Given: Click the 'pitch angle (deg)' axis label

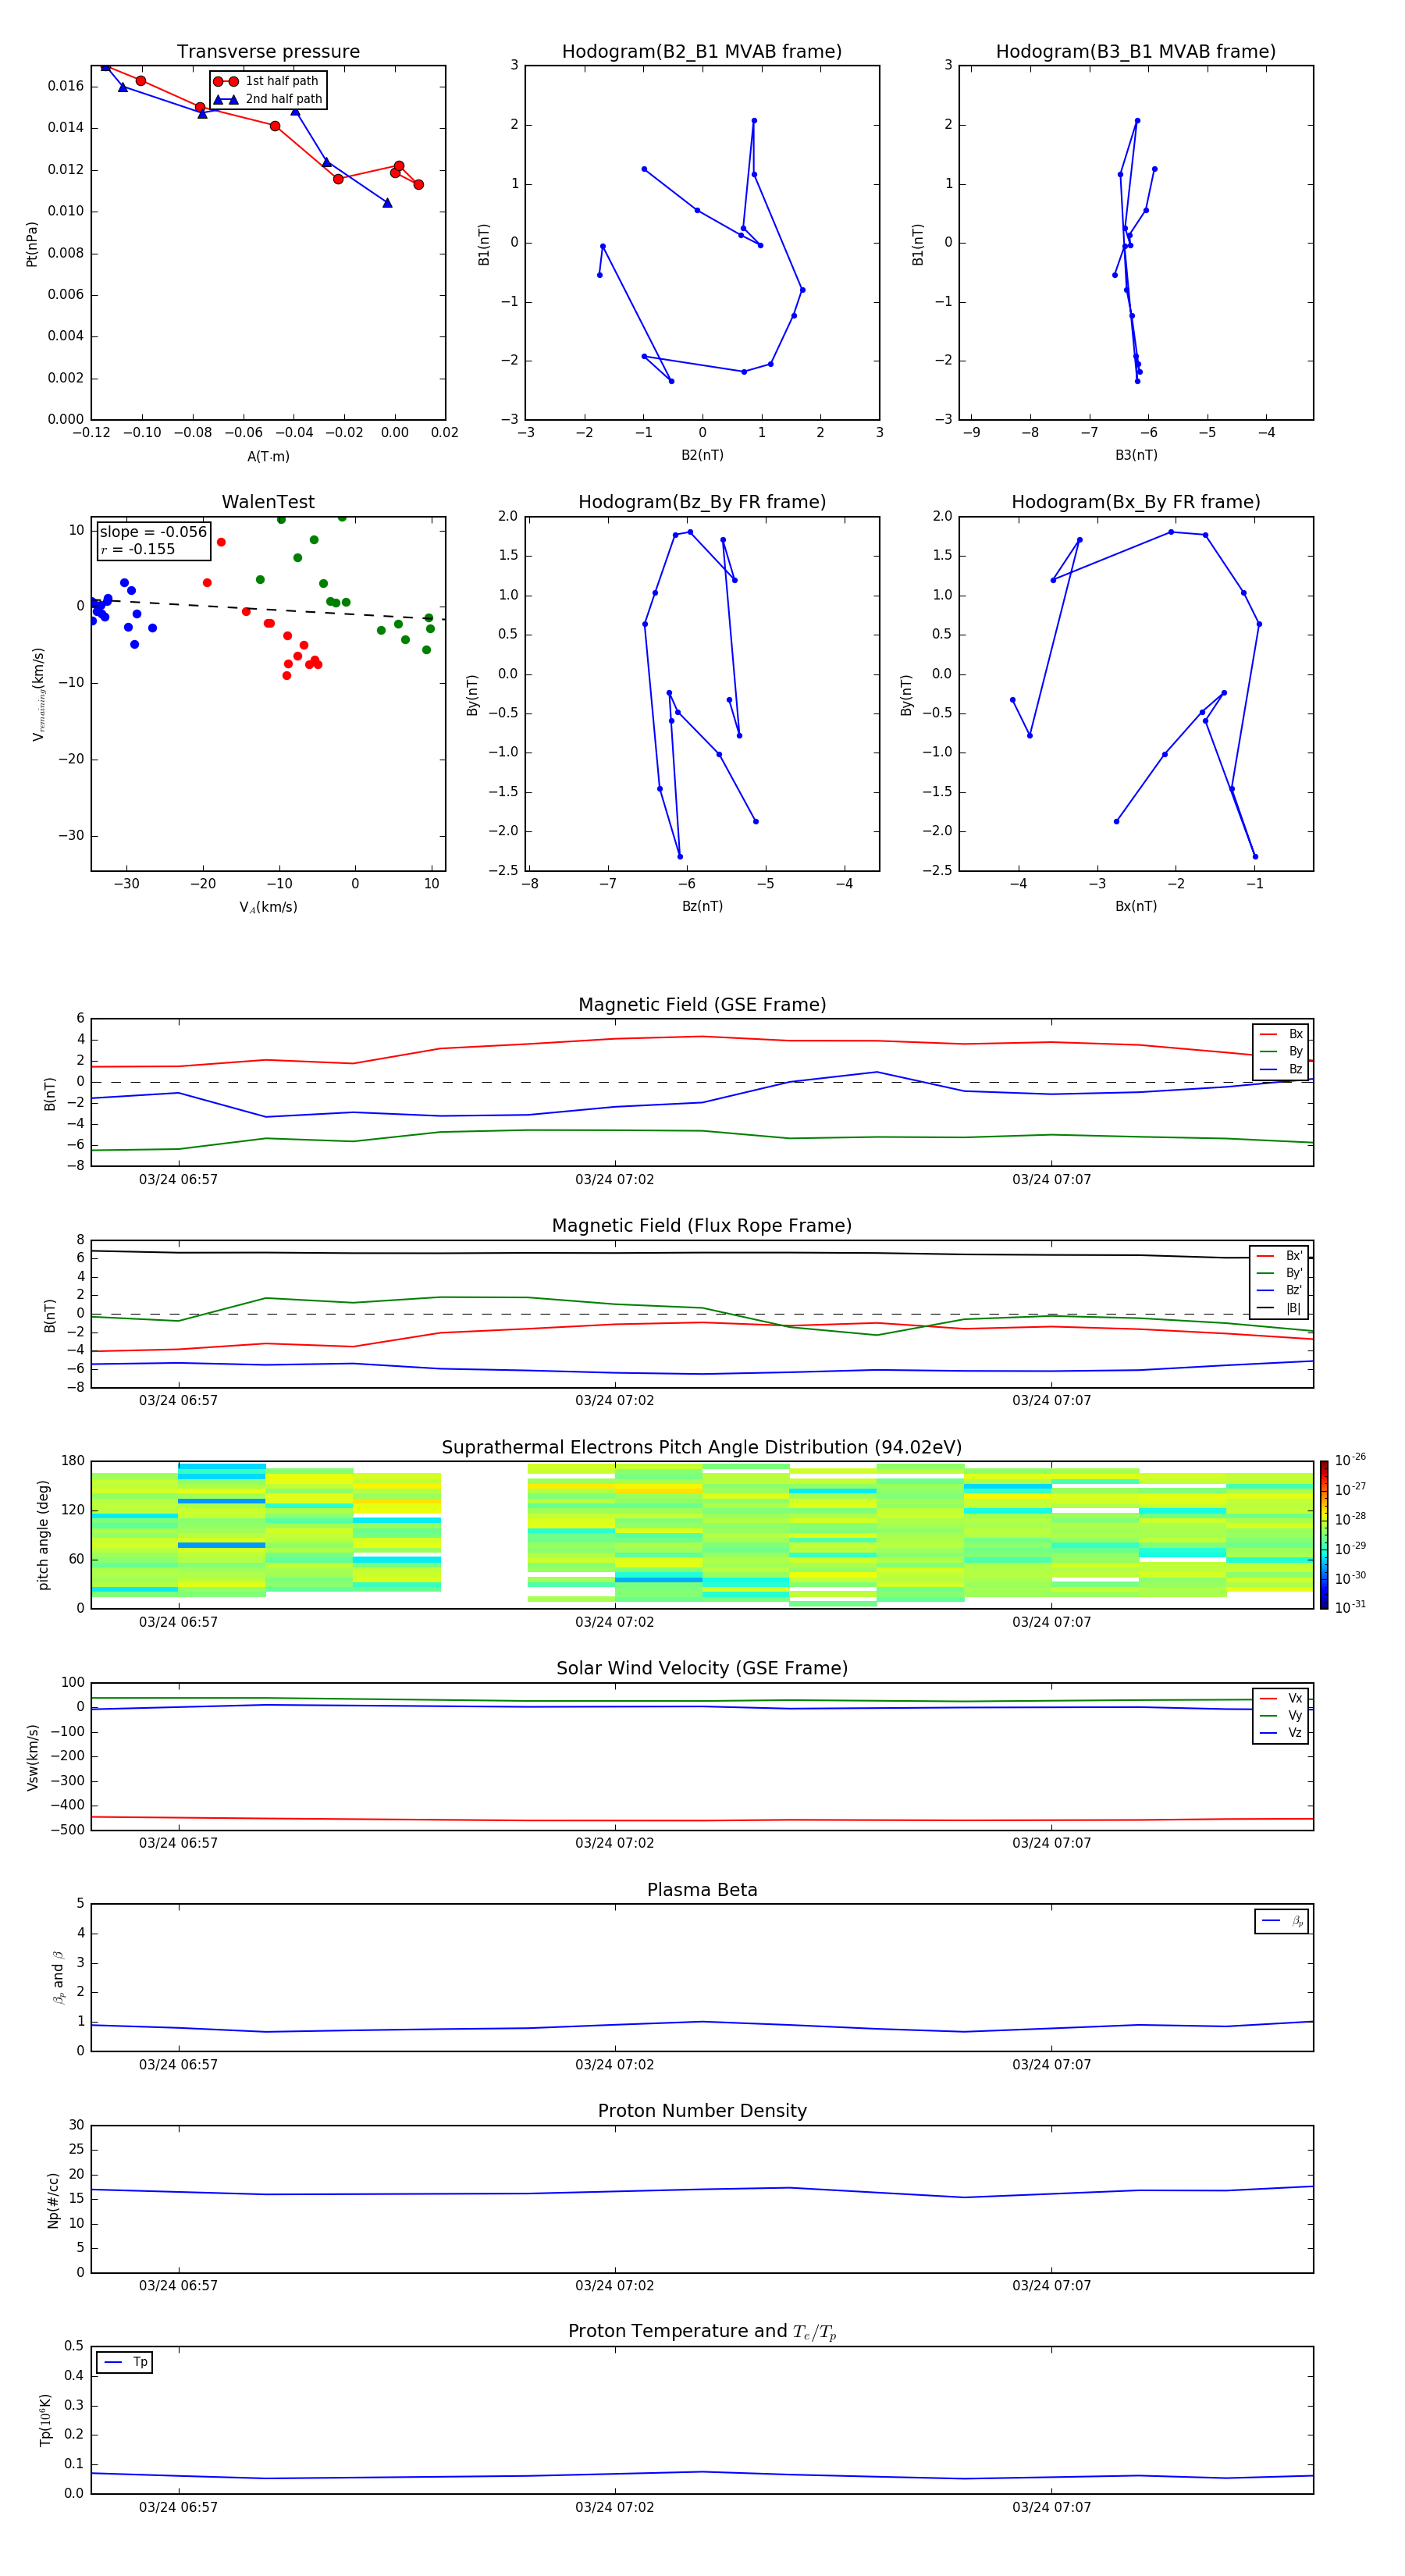Looking at the screenshot, I should [x=43, y=1535].
